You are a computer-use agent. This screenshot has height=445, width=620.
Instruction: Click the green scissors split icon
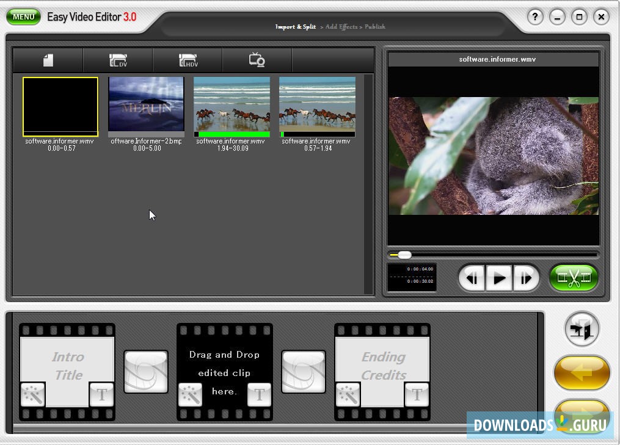click(x=573, y=277)
